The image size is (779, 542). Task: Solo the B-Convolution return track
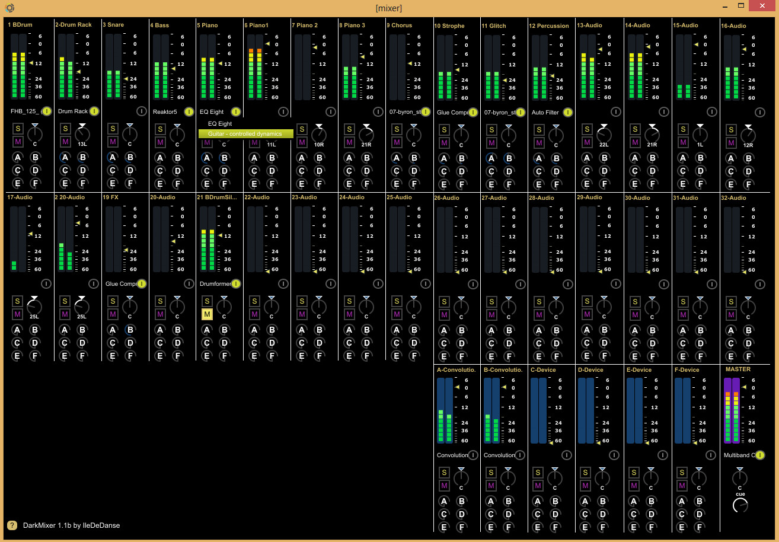(x=491, y=473)
